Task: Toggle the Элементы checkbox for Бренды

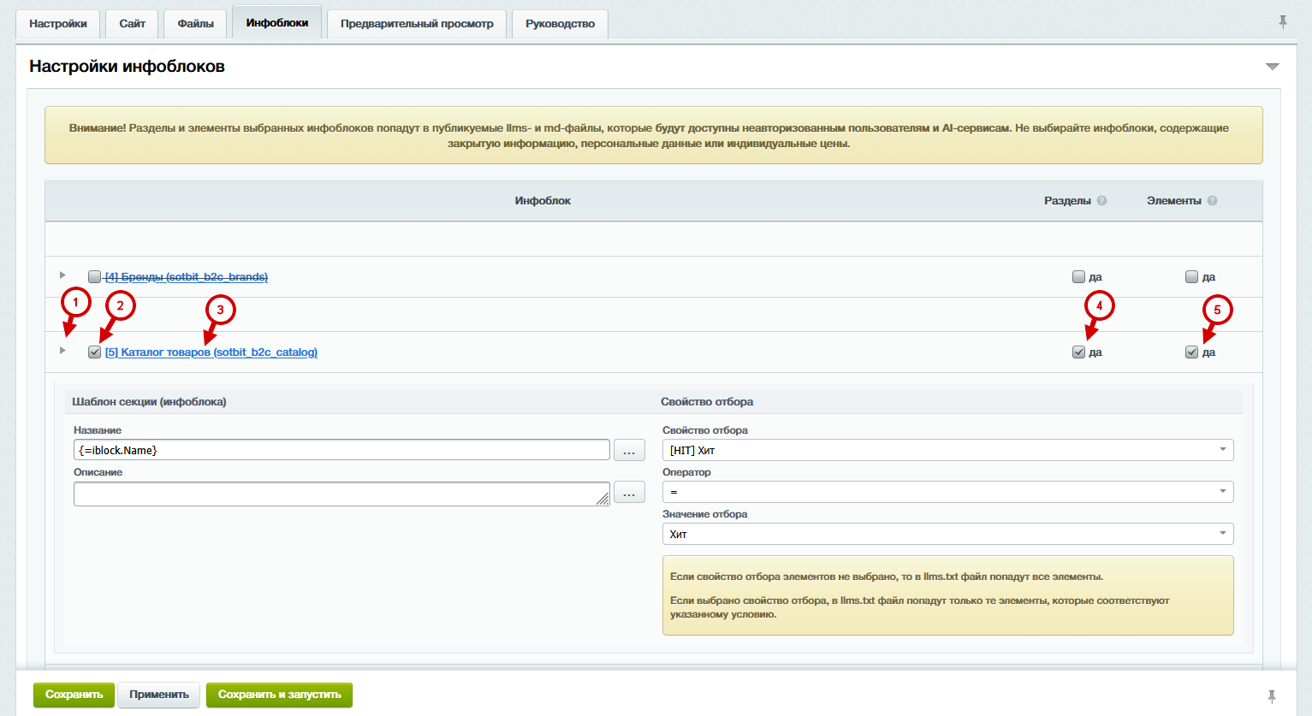Action: click(x=1191, y=277)
